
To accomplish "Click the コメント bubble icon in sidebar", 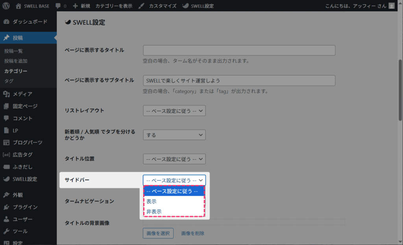I will click(6, 118).
